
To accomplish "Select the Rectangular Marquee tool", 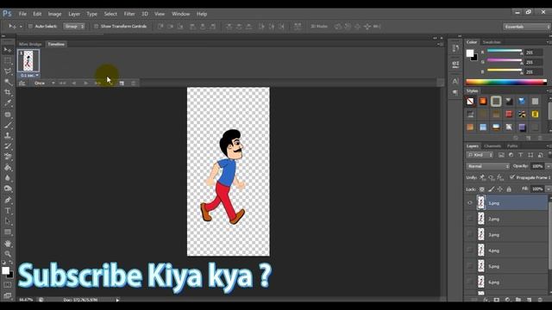I will coord(8,60).
